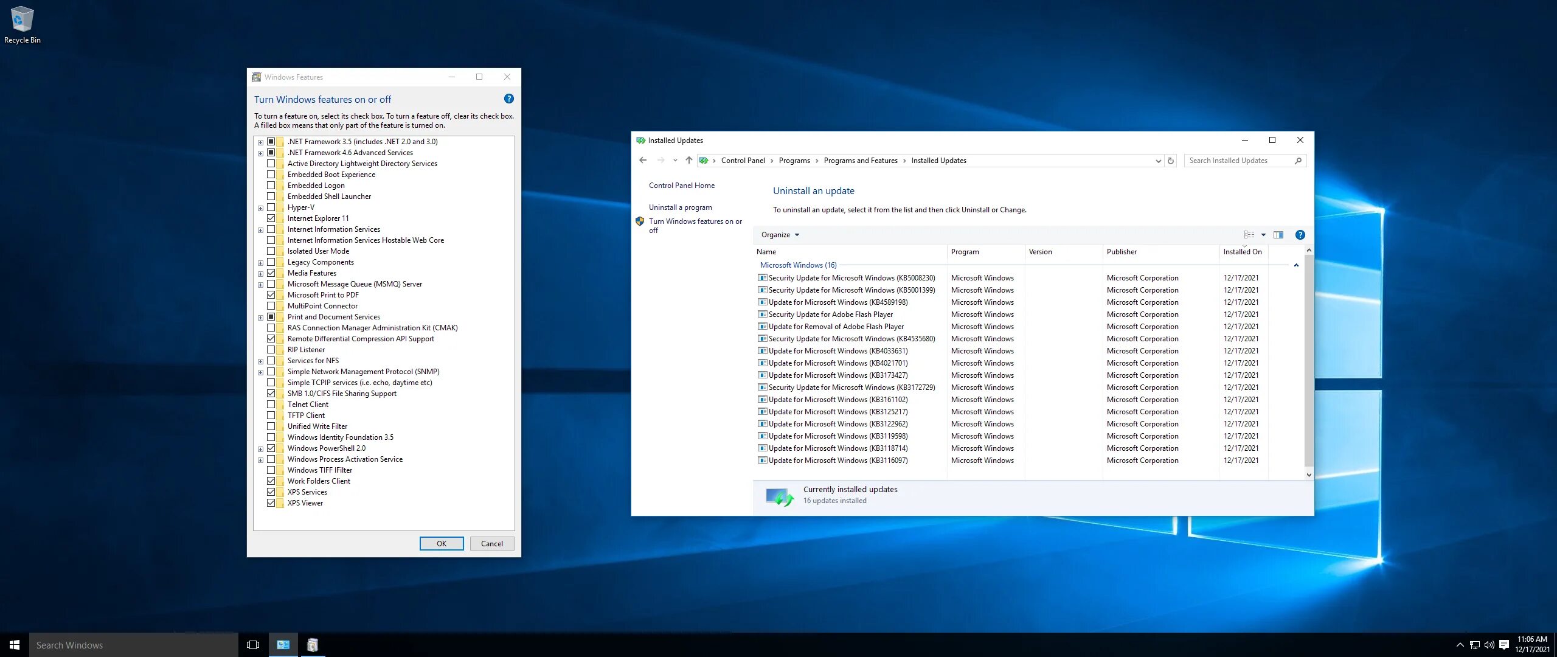Enable the Telnet Client checkbox
This screenshot has width=1557, height=657.
pos(271,404)
